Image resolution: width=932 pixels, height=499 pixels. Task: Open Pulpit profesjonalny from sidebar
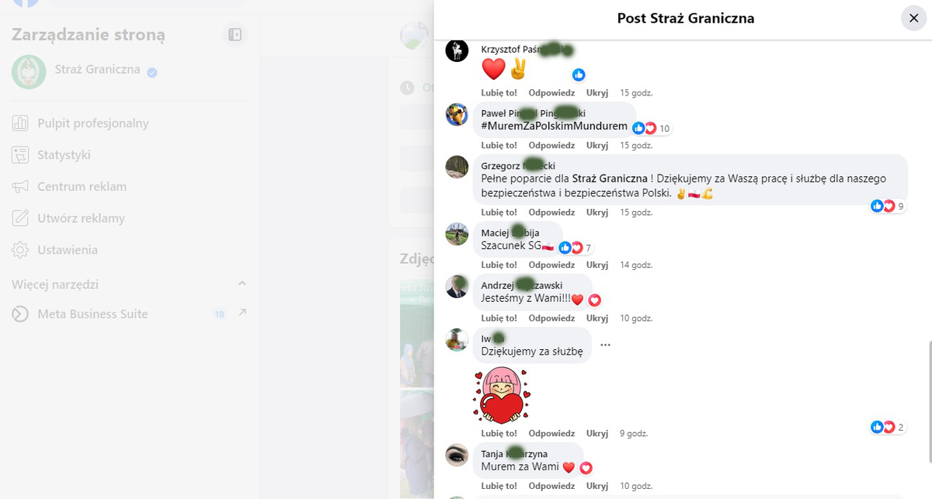pos(80,123)
